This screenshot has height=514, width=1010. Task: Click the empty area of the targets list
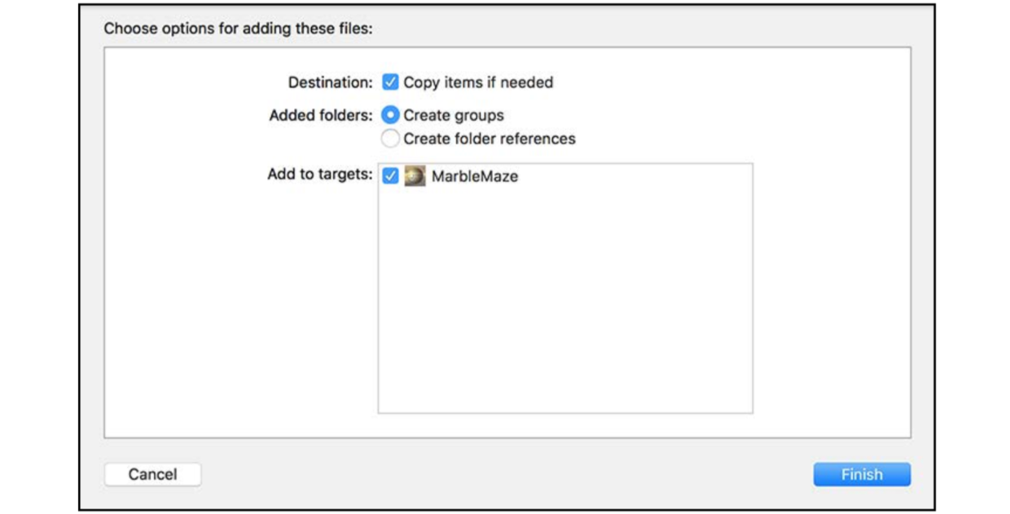565,301
